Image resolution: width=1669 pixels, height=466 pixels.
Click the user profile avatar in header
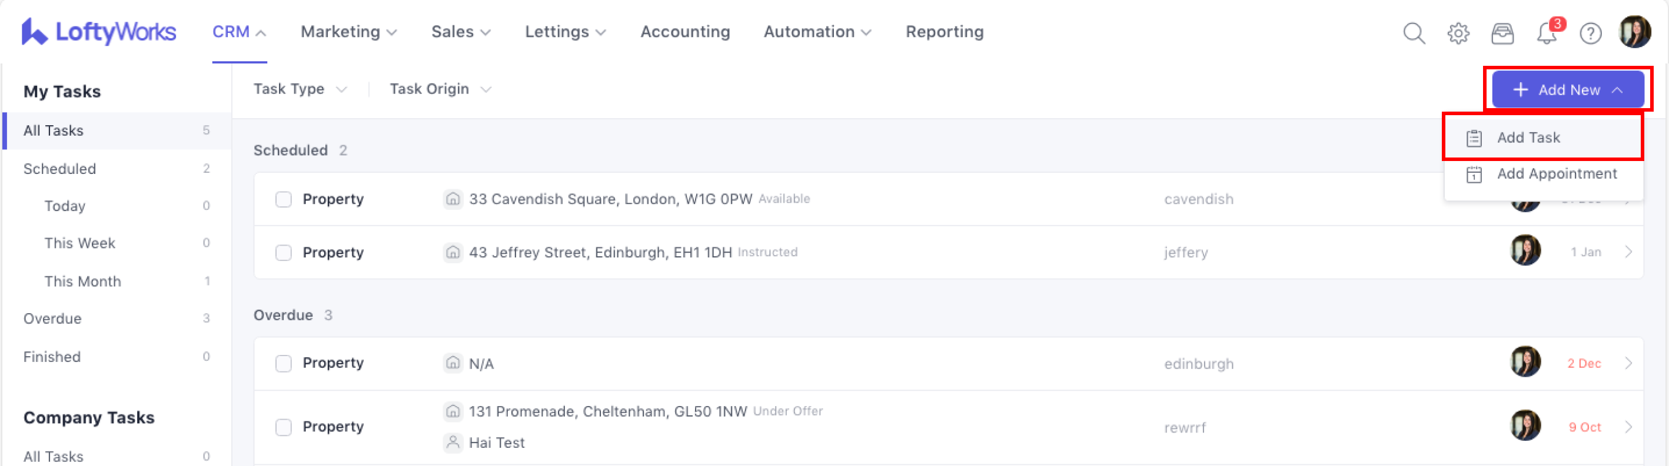[1634, 32]
